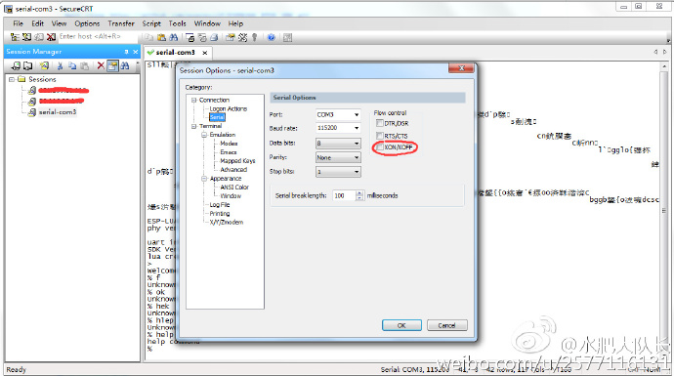This screenshot has width=674, height=376.
Task: Open the Options menu
Action: click(x=87, y=23)
